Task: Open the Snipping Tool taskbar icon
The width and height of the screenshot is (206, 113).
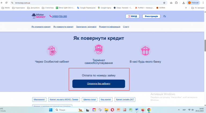Action: click(x=100, y=110)
